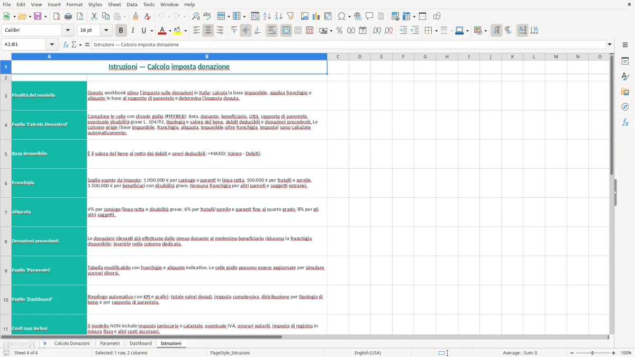Expand the formula bar arrow
This screenshot has height=357, width=635.
(610, 44)
